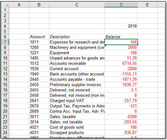167x140 pixels.
Task: Click account number 2440
Action: click(x=39, y=79)
